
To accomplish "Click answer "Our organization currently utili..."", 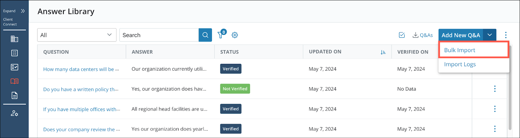I will [x=169, y=69].
